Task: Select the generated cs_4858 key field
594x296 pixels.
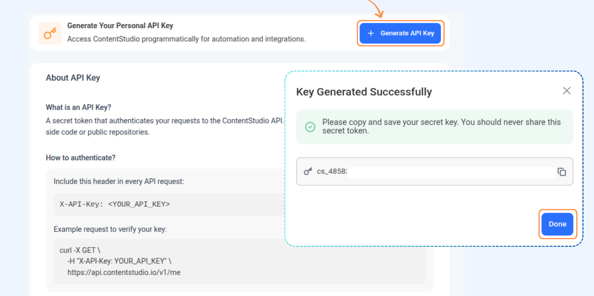Action: [435, 171]
